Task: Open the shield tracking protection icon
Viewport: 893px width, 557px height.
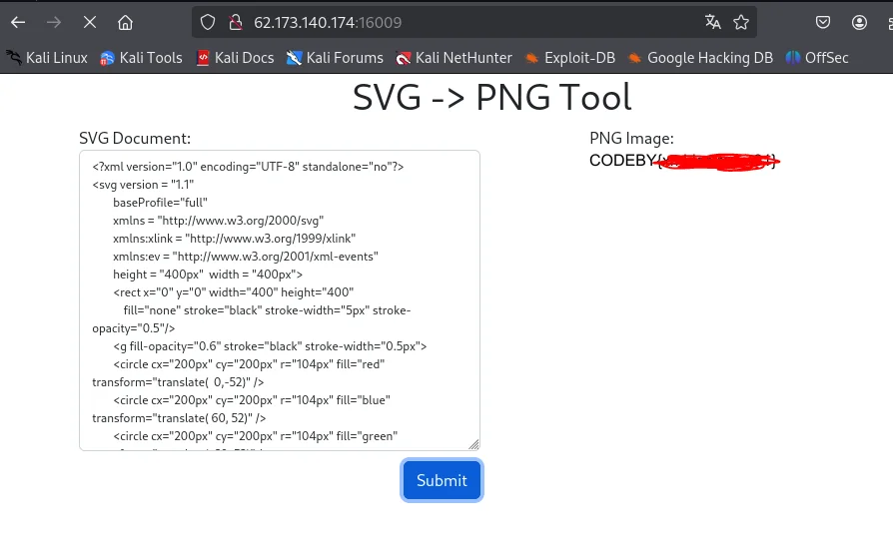Action: [x=208, y=23]
